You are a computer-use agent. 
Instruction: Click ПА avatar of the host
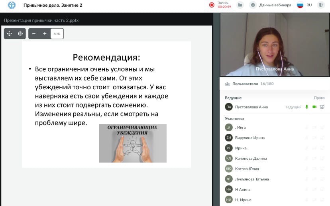tap(229, 107)
